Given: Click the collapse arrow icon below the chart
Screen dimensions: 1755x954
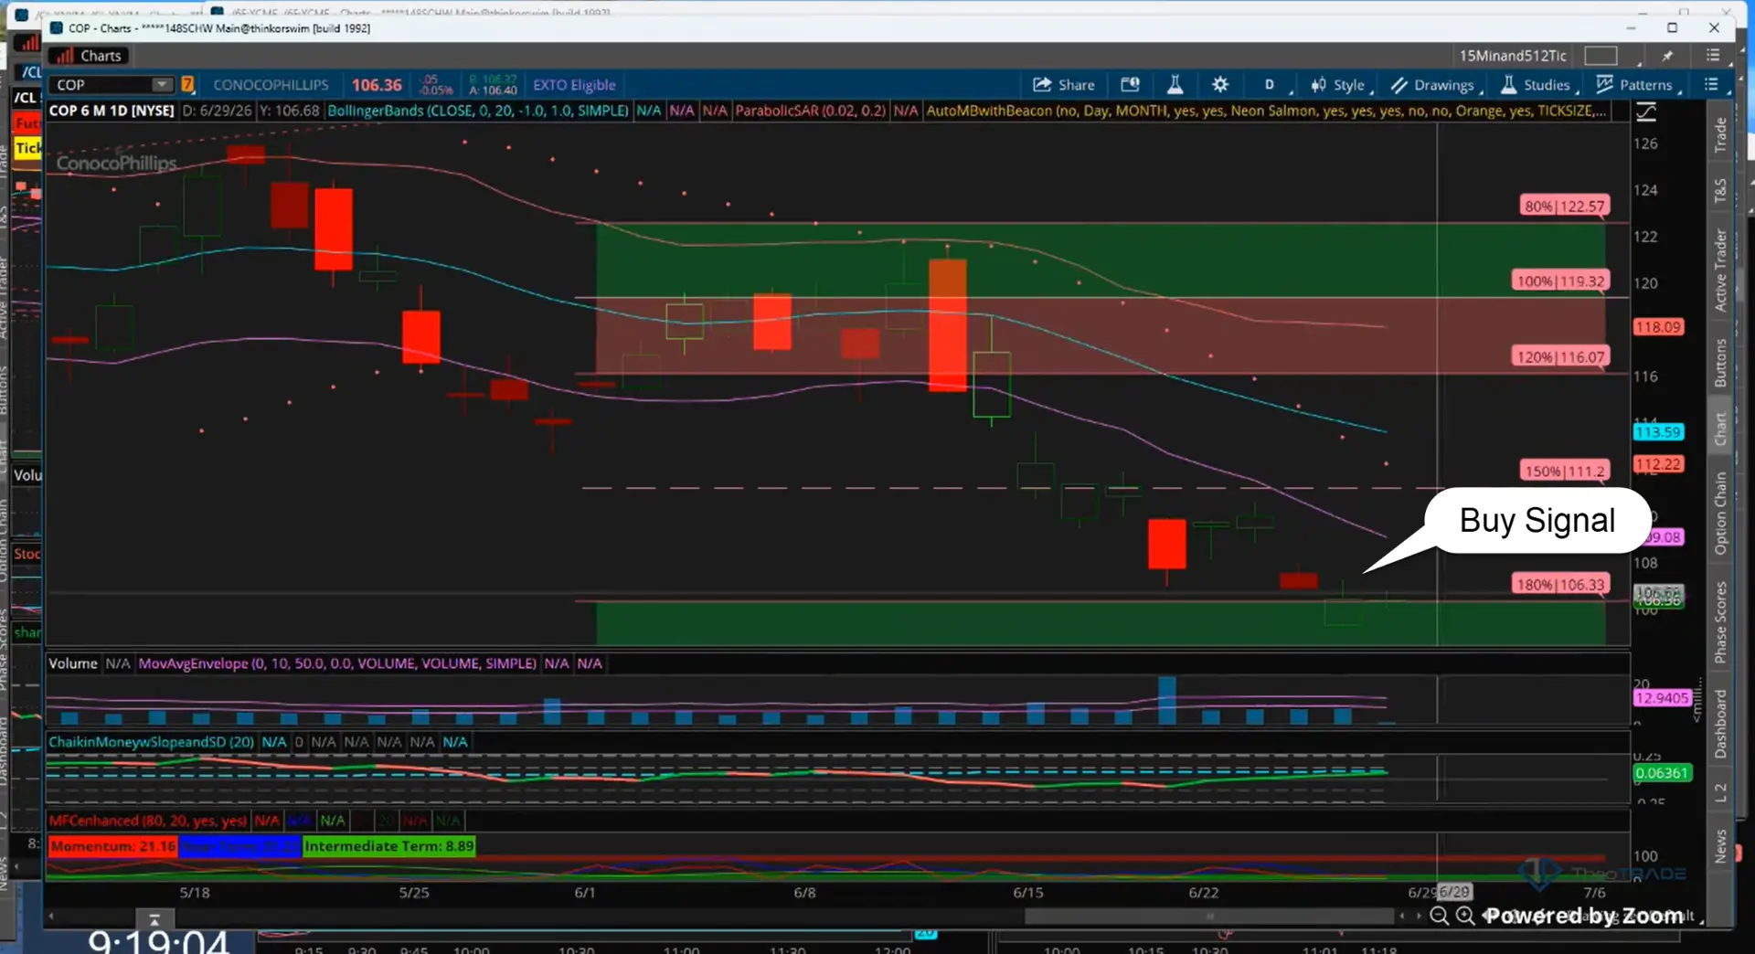Looking at the screenshot, I should click(154, 919).
